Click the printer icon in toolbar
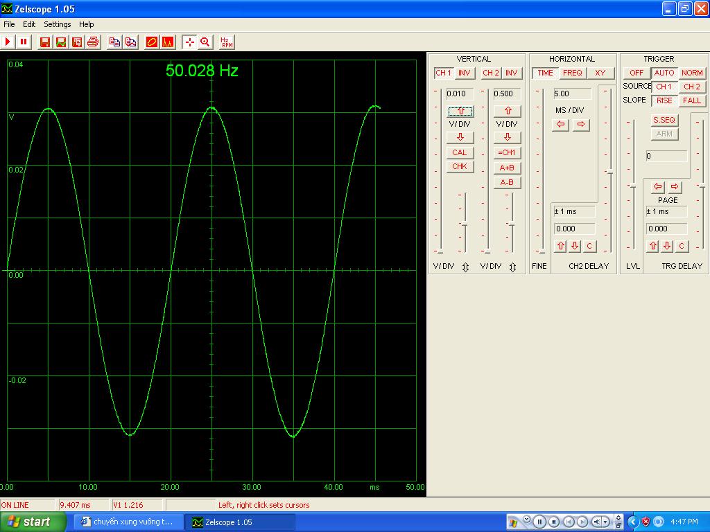This screenshot has height=532, width=710. click(x=93, y=42)
